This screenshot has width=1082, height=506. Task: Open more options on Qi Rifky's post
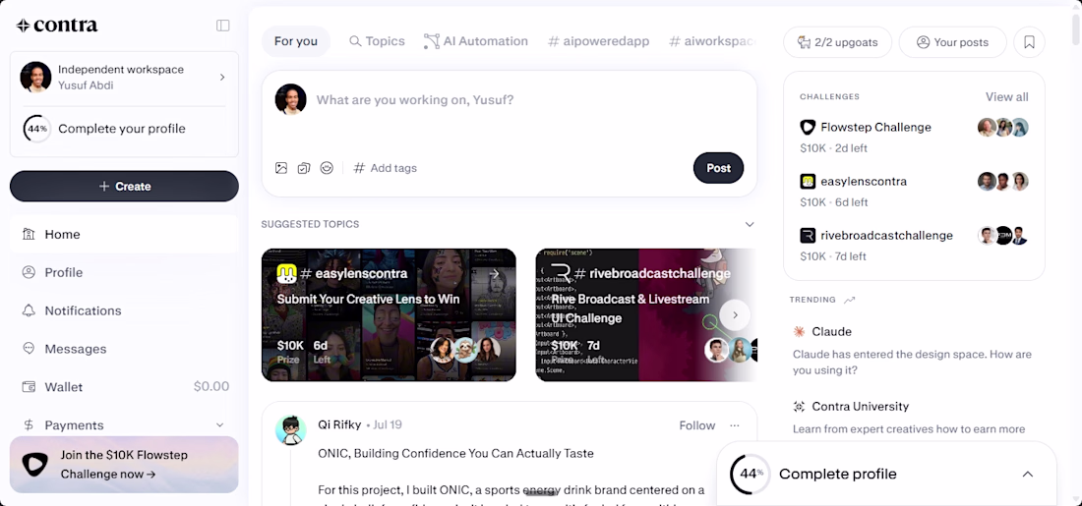734,425
